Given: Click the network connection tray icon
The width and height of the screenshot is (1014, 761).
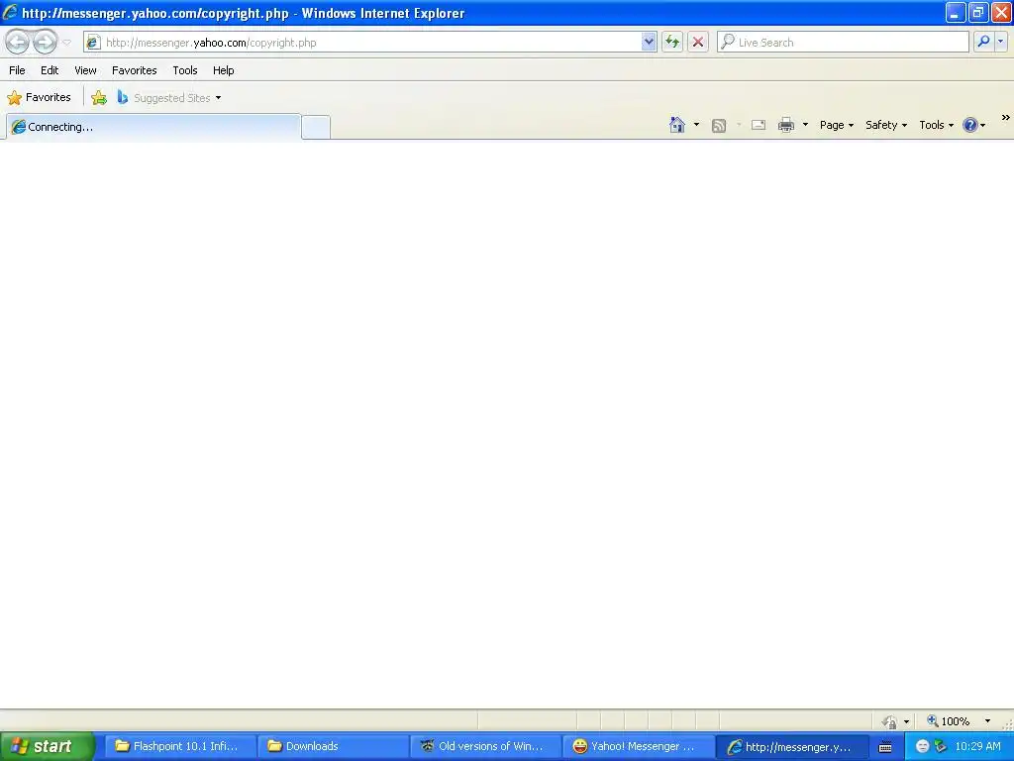Looking at the screenshot, I should click(941, 747).
